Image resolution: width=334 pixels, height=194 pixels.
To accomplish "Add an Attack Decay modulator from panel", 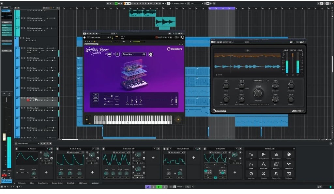I will pyautogui.click(x=264, y=164).
